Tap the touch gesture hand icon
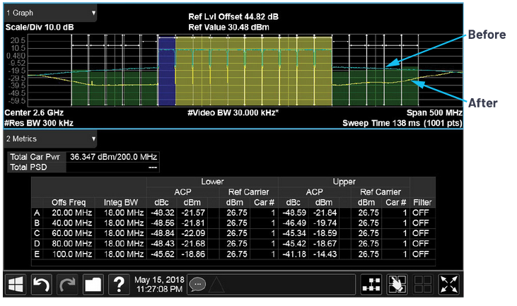 [x=397, y=284]
